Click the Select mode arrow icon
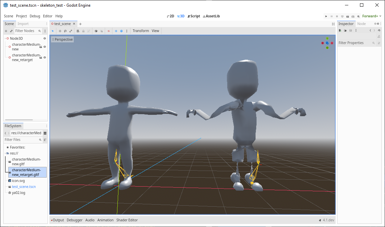 click(x=52, y=30)
